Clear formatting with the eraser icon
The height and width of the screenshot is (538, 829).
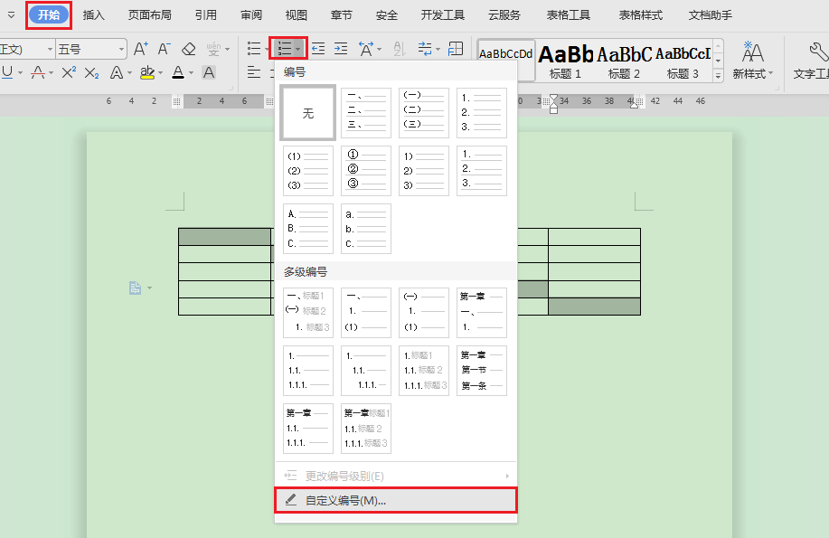tap(189, 49)
